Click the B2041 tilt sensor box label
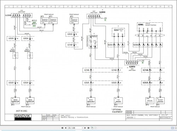Screen dimensions: 177x131 [x=116, y=30]
